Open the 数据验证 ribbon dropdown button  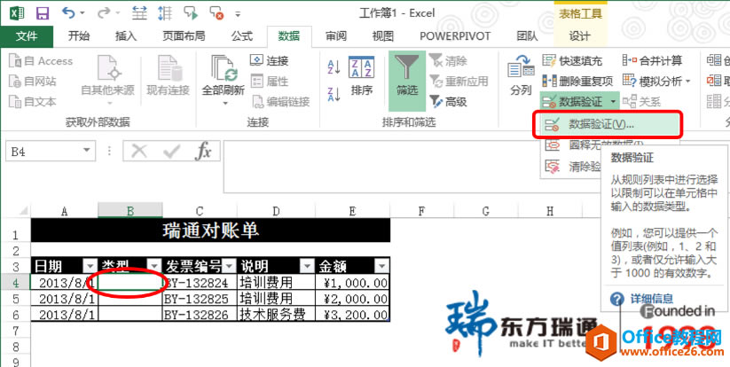(x=579, y=101)
